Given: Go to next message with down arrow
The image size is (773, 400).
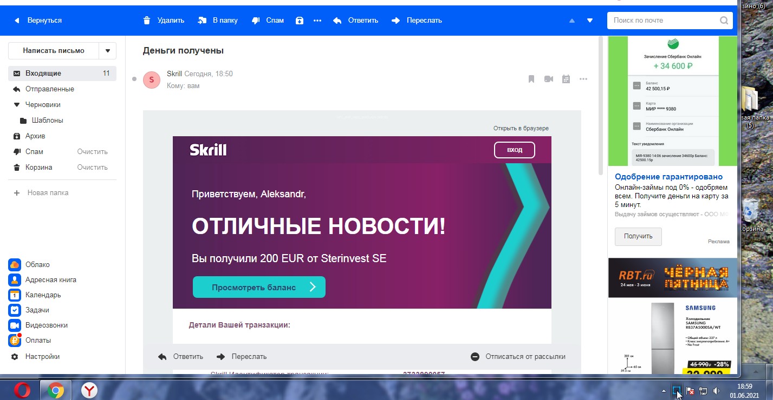Looking at the screenshot, I should (x=590, y=21).
